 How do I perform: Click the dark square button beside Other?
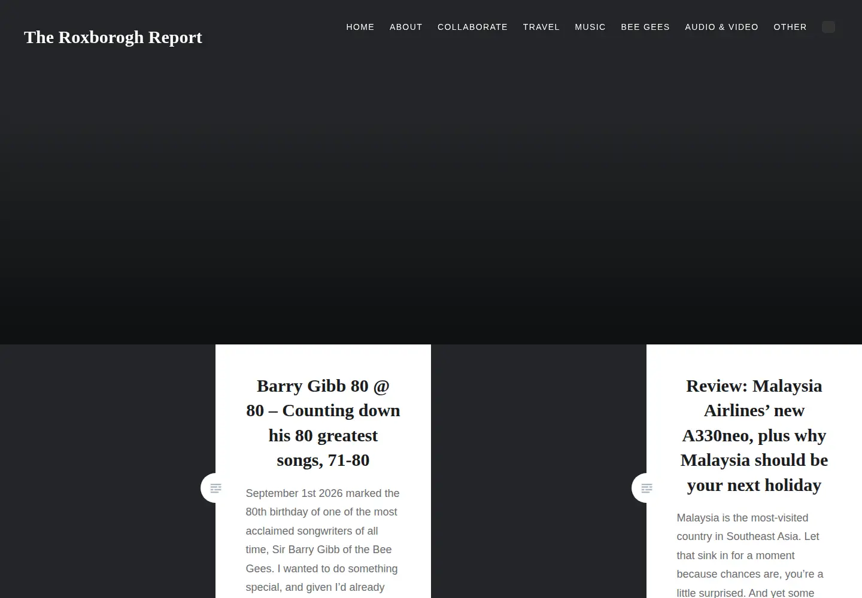[828, 27]
